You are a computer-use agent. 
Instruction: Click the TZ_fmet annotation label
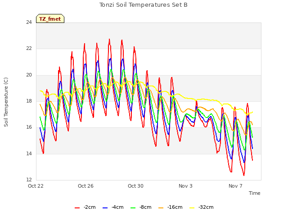point(50,19)
